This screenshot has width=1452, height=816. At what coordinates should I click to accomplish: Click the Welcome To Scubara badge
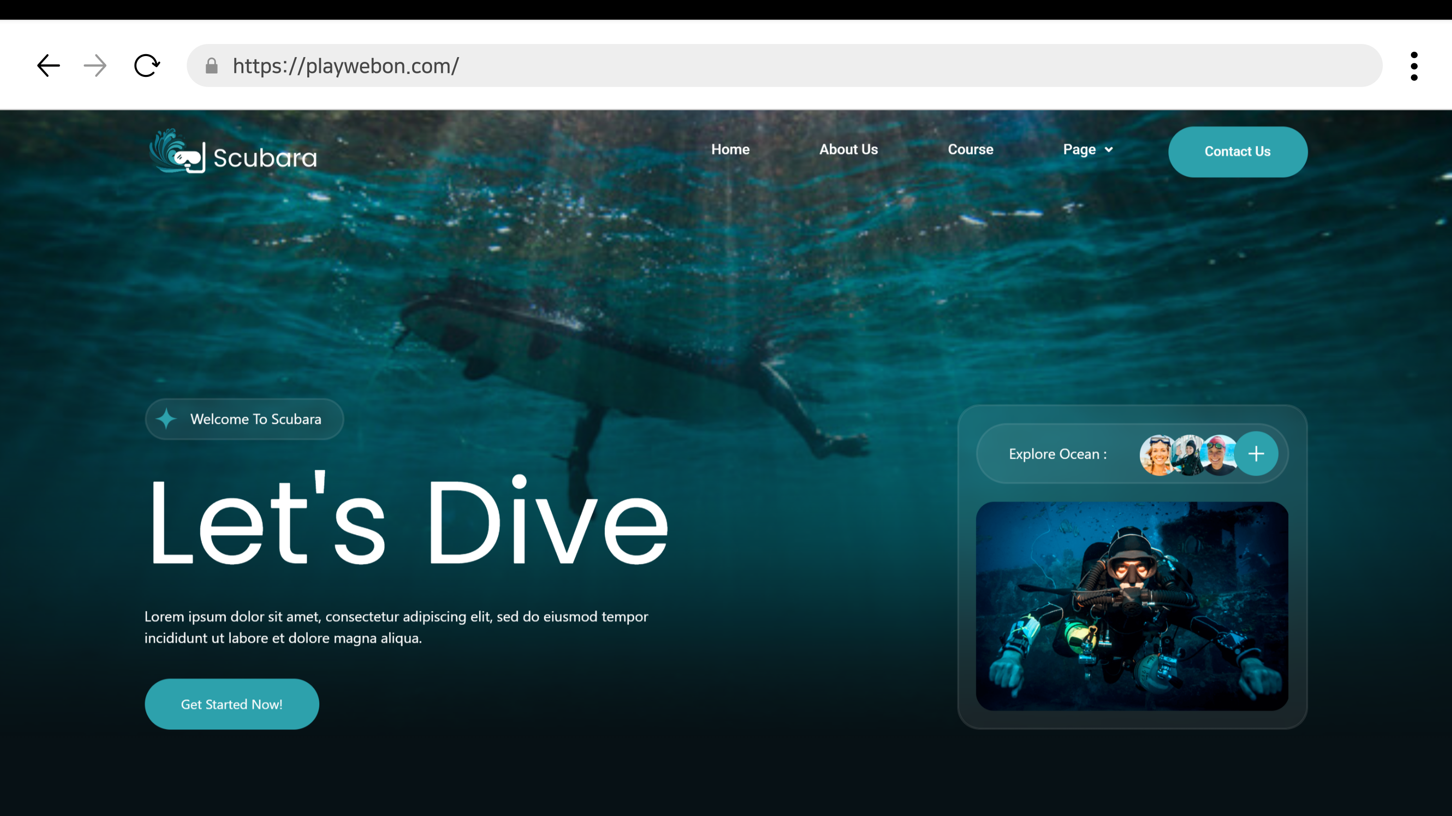click(255, 419)
